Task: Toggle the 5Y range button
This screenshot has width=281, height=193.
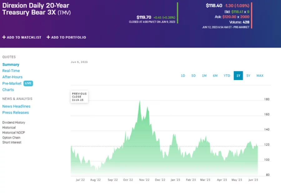Action: coord(249,76)
